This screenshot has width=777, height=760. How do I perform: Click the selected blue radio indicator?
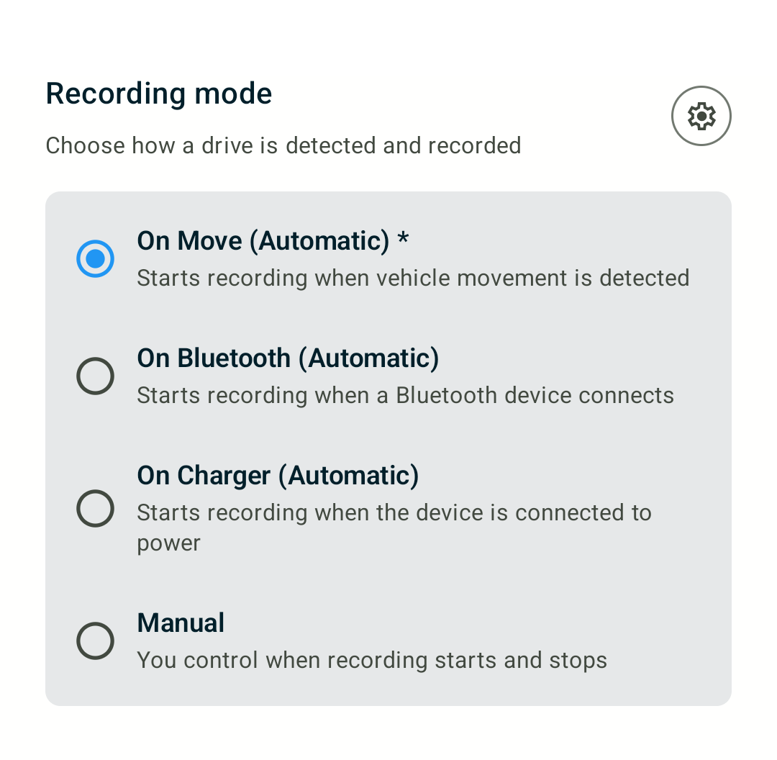click(x=95, y=258)
